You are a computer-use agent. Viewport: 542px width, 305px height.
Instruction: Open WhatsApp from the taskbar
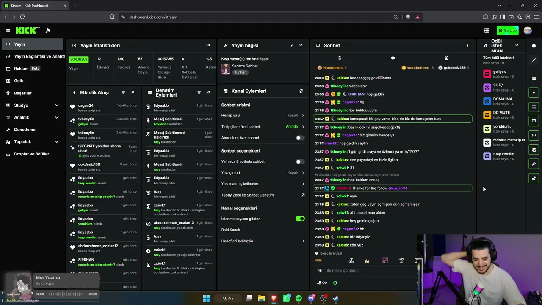pos(286,298)
